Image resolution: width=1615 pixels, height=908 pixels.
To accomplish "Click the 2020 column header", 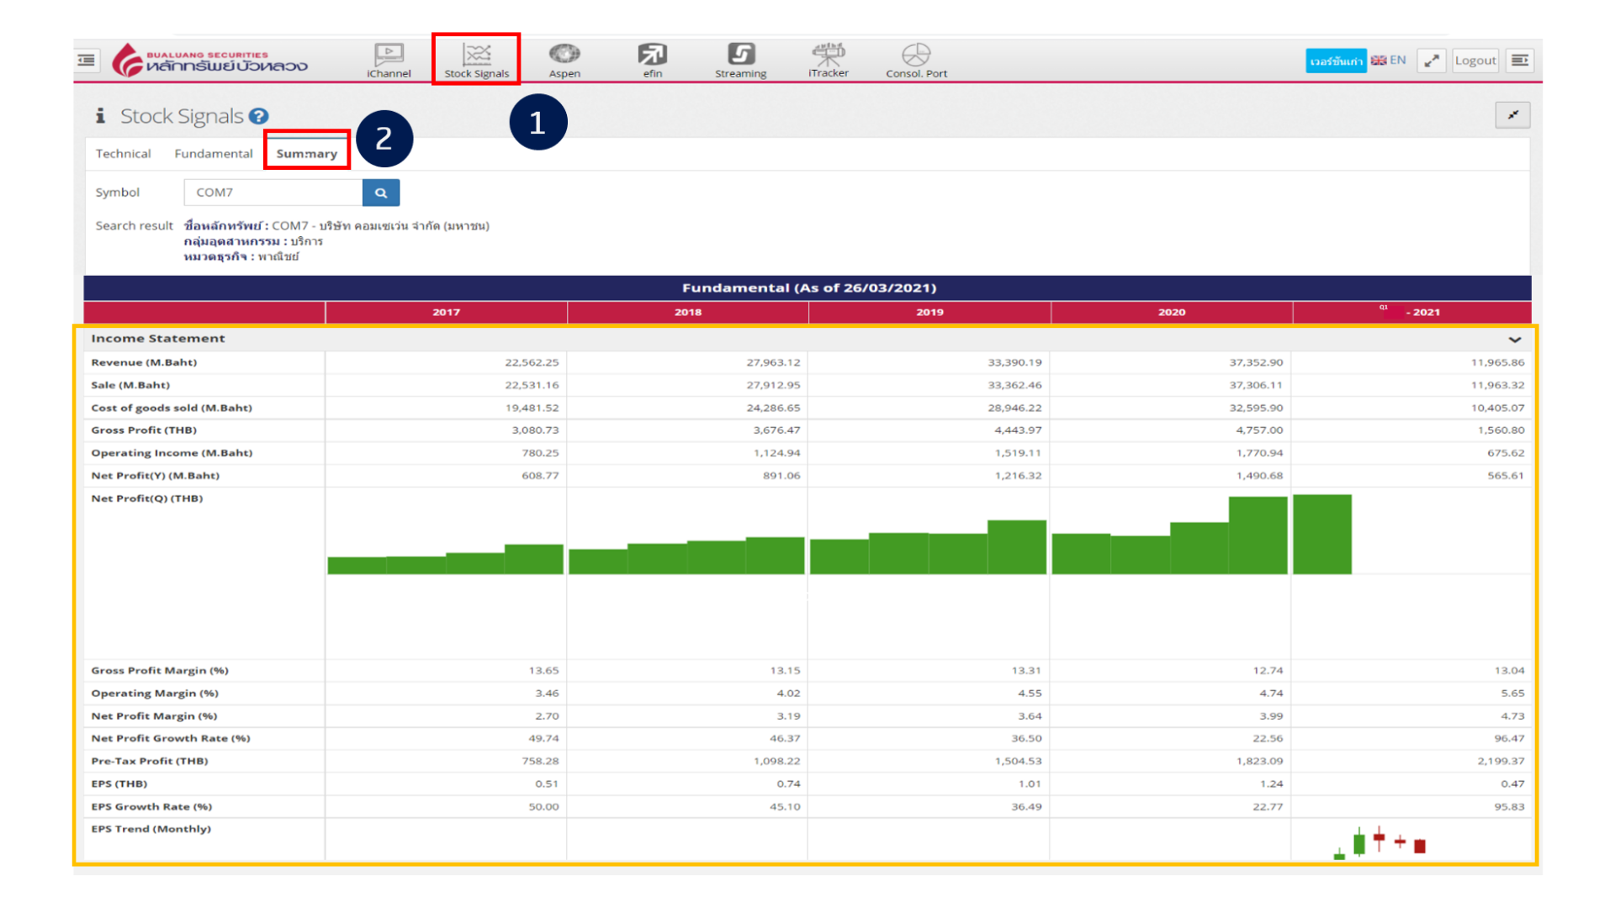I will (x=1172, y=312).
